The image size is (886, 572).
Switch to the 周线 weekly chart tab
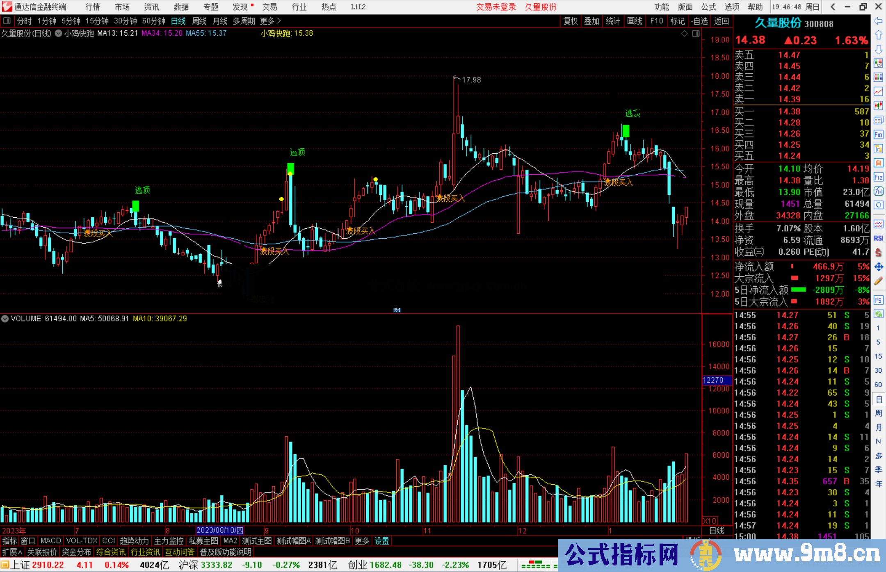(199, 21)
